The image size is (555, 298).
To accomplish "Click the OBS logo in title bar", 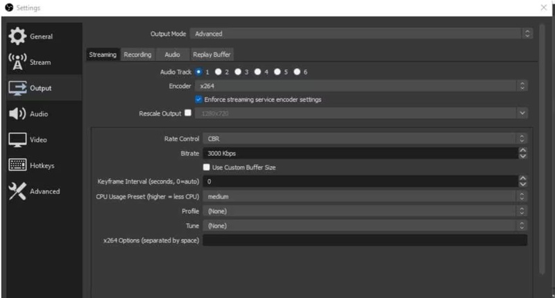I will coord(9,8).
